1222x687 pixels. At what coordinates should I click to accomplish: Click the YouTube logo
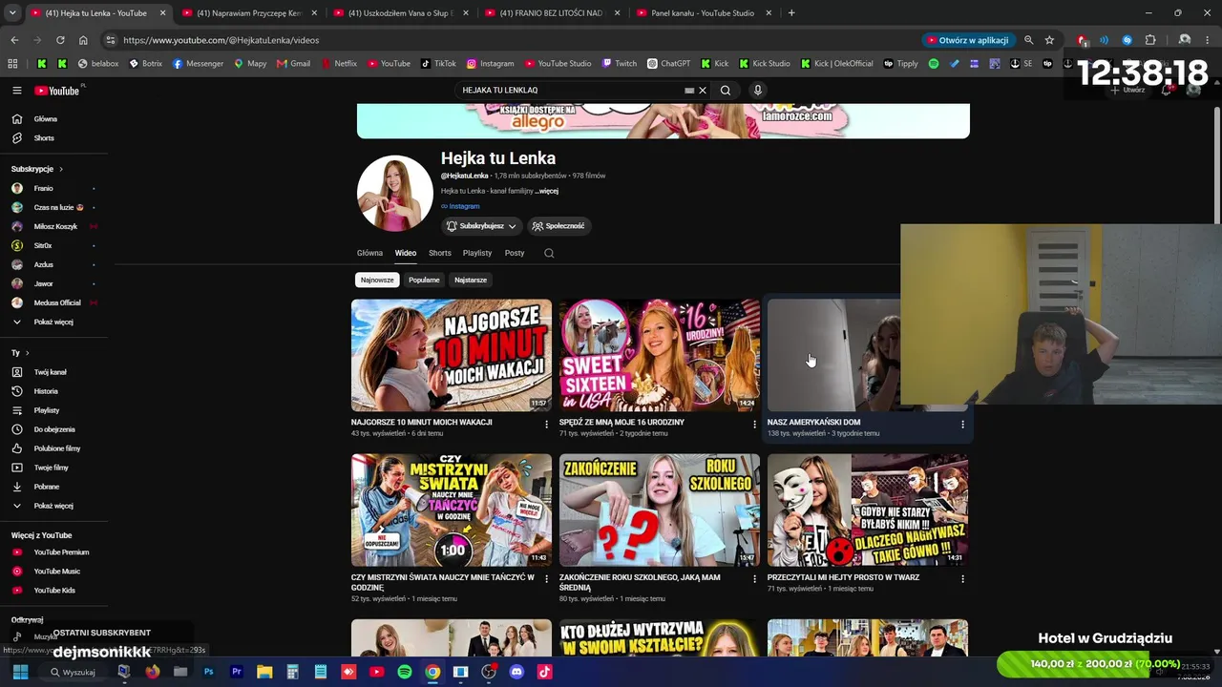click(x=57, y=91)
